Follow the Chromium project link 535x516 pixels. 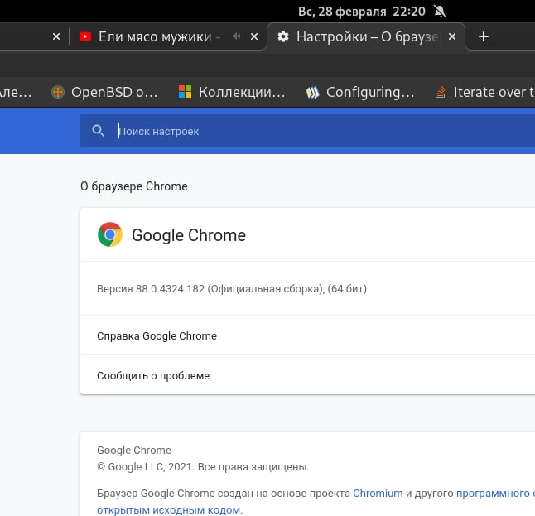coord(378,493)
